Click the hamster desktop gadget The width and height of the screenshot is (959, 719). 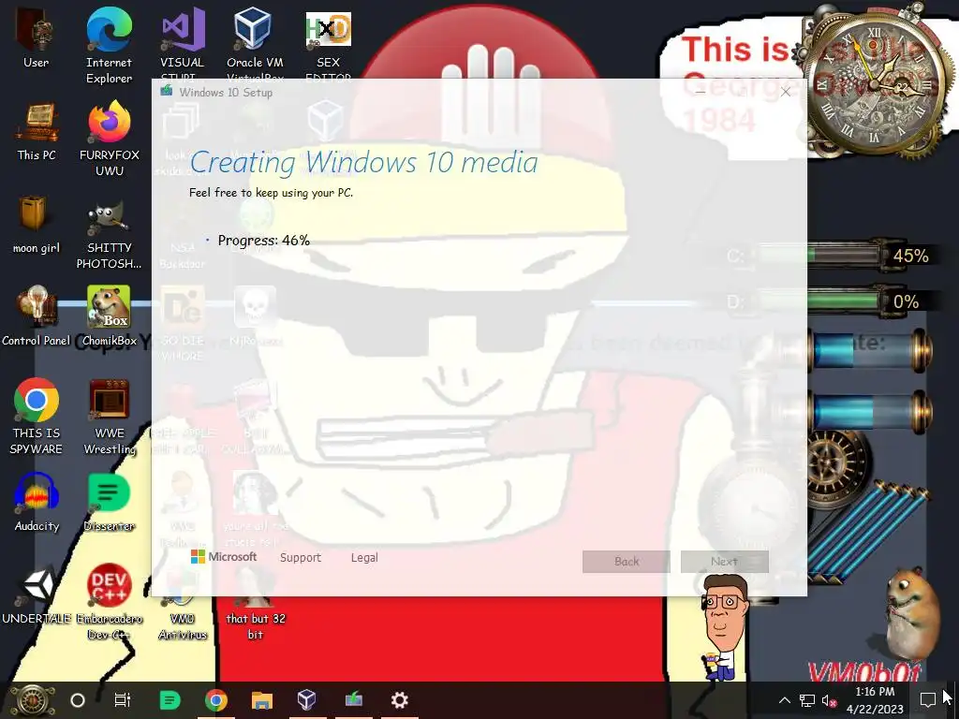tap(910, 612)
